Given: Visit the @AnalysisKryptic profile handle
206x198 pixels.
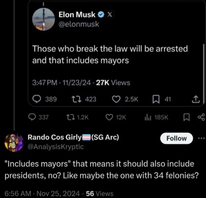Looking at the screenshot, I should click(56, 147).
